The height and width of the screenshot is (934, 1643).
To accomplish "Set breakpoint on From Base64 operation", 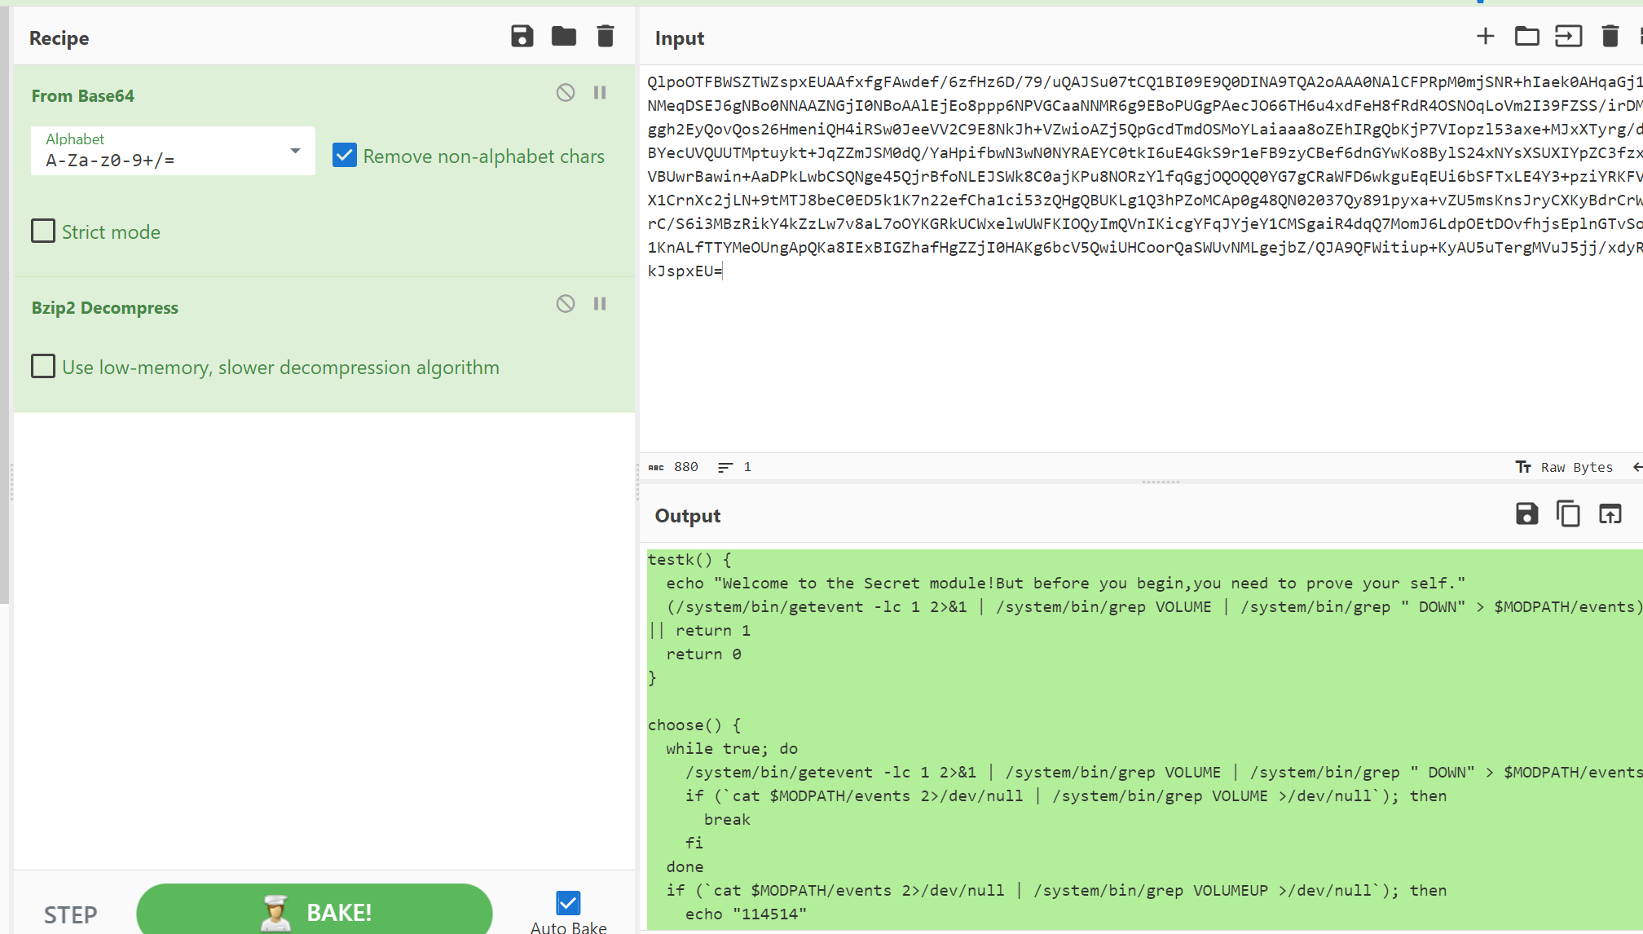I will pos(600,93).
